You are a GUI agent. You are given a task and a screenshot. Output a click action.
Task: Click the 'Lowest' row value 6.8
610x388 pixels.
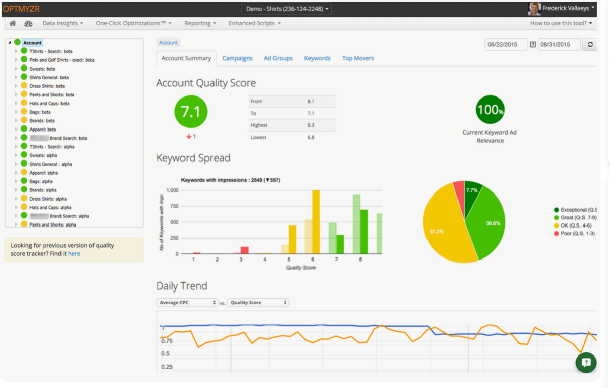[311, 137]
